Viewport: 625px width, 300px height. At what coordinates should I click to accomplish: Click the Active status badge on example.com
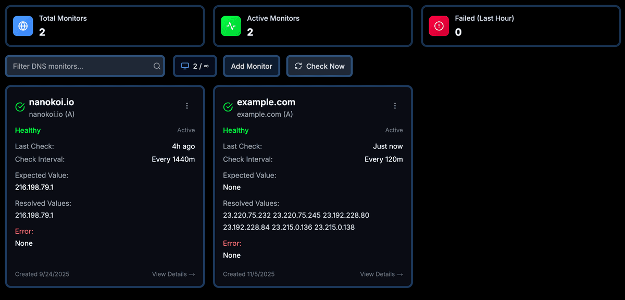(x=394, y=130)
